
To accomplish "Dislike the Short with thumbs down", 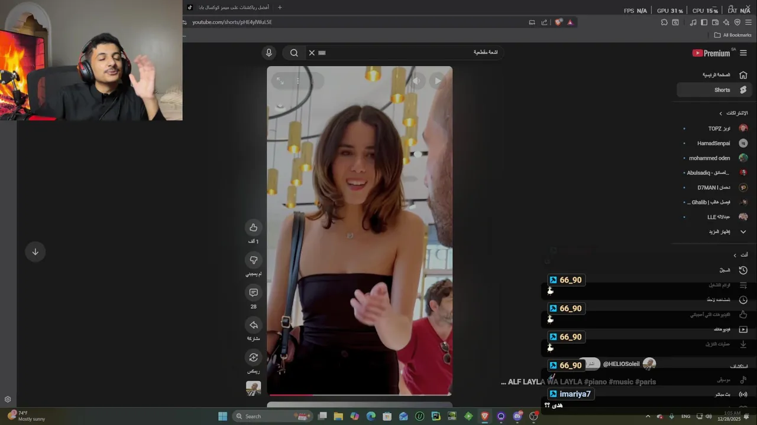I will pos(253,260).
